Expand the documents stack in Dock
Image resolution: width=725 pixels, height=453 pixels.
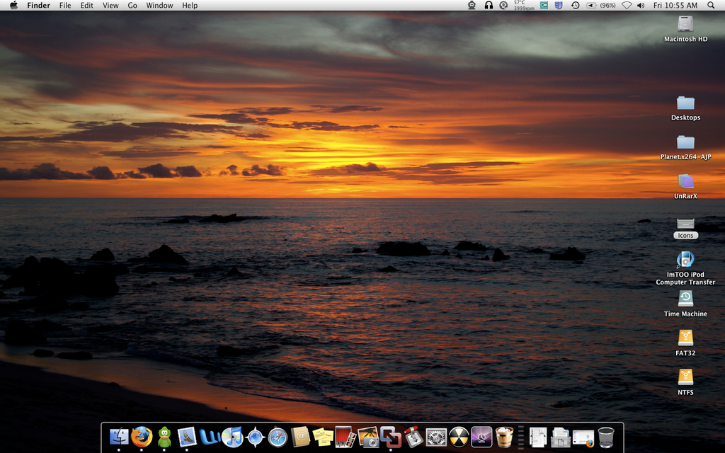[x=538, y=437]
